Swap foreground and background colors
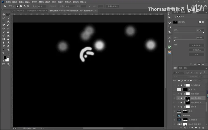This screenshot has height=130, width=208. [x=8, y=57]
